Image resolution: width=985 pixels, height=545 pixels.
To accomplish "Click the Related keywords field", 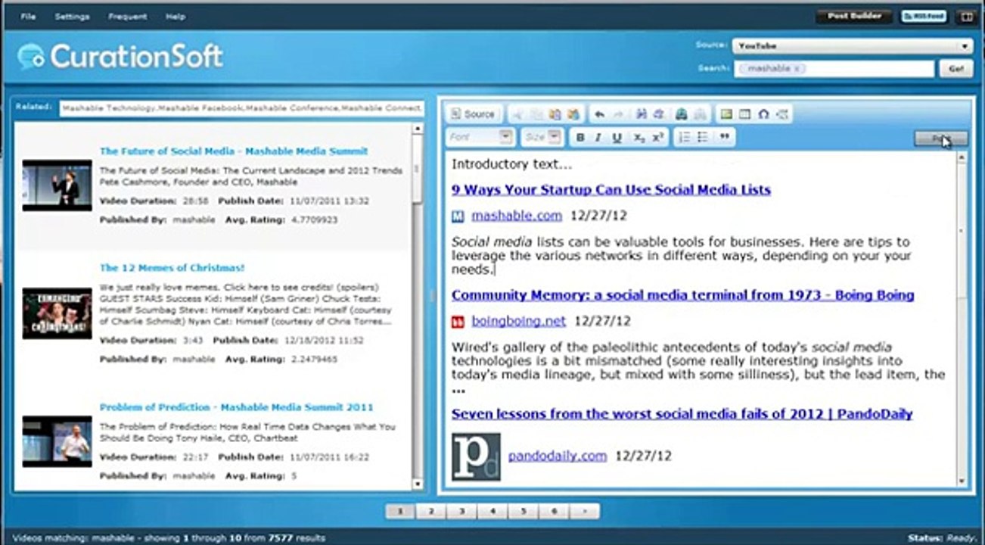I will point(242,108).
